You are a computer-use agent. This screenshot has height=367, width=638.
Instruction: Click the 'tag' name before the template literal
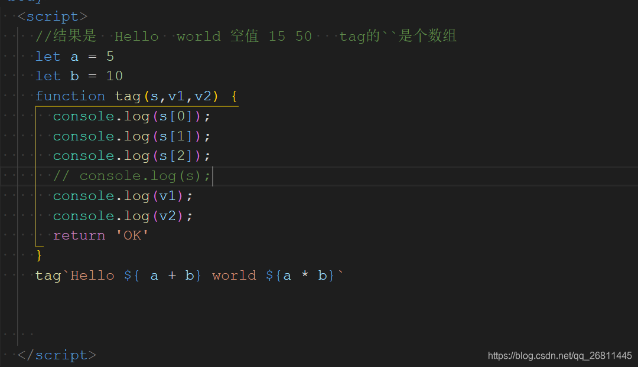pyautogui.click(x=48, y=276)
